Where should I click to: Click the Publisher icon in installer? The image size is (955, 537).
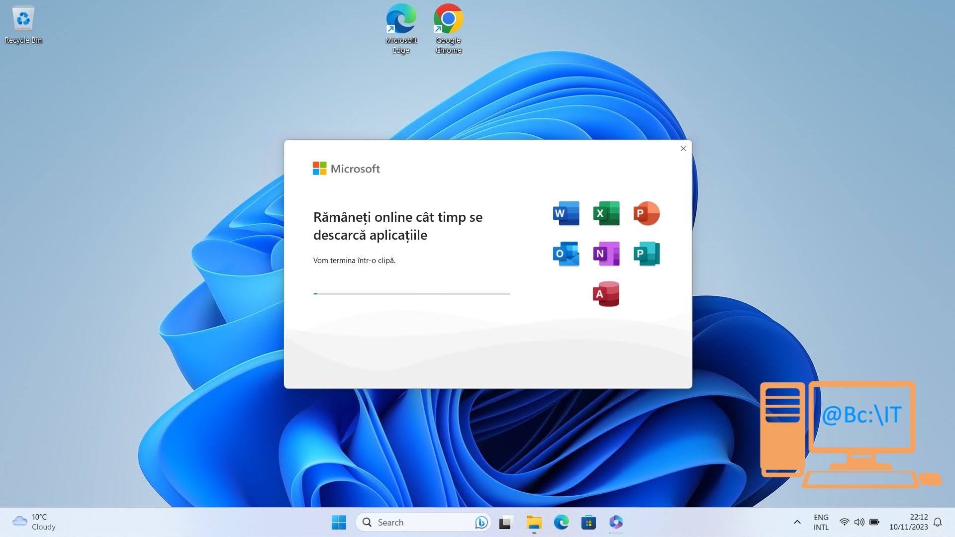click(646, 254)
